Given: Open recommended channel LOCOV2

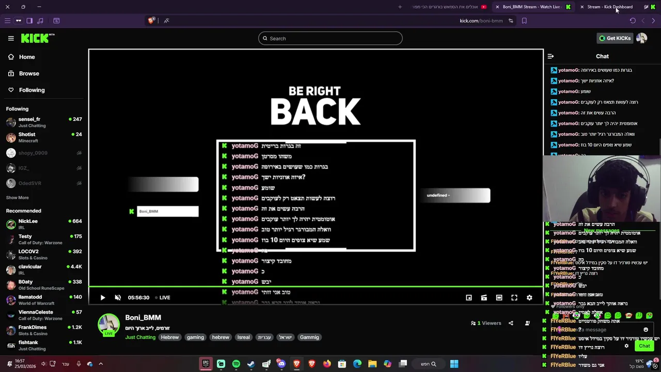Looking at the screenshot, I should [x=44, y=254].
